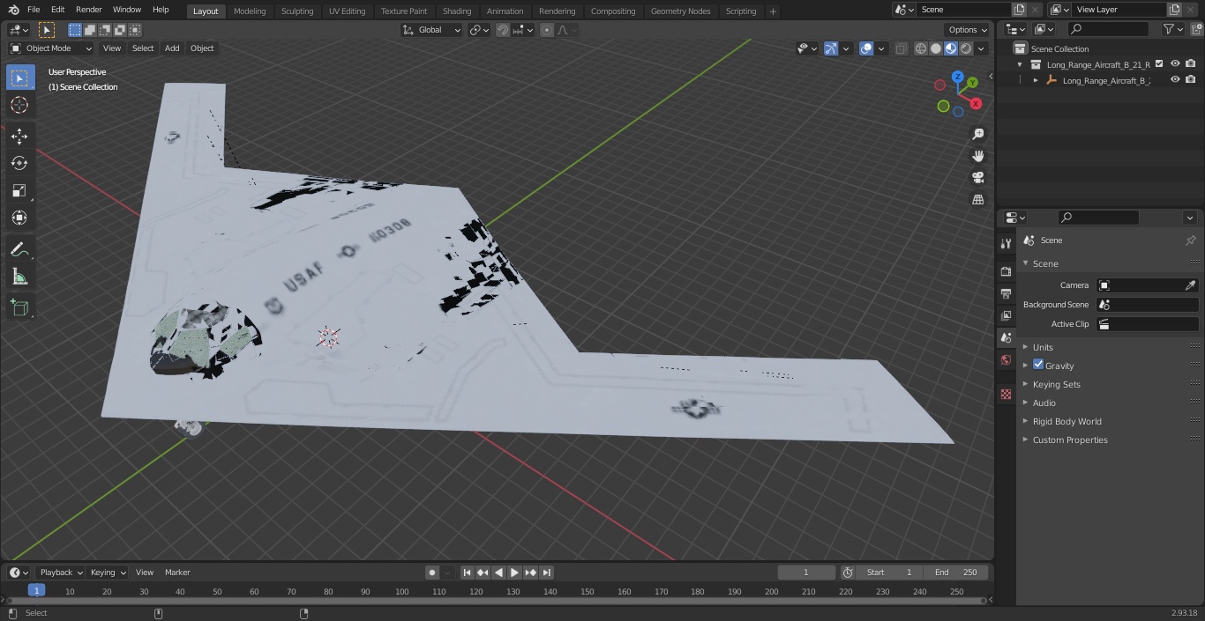Toggle X-ray mode in viewport header
Image resolution: width=1205 pixels, height=621 pixels.
tap(901, 48)
